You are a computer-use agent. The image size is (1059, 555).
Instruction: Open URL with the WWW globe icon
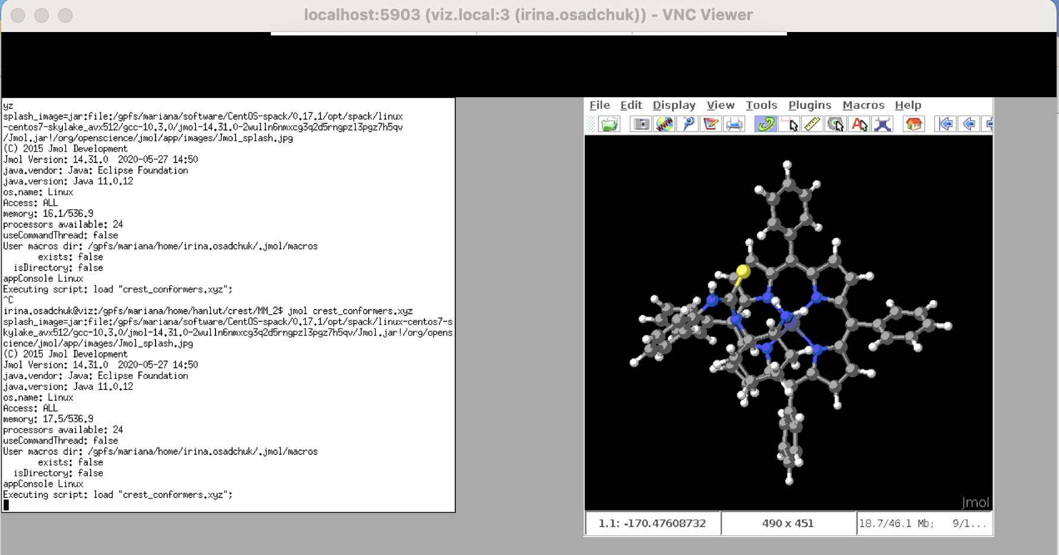(664, 124)
